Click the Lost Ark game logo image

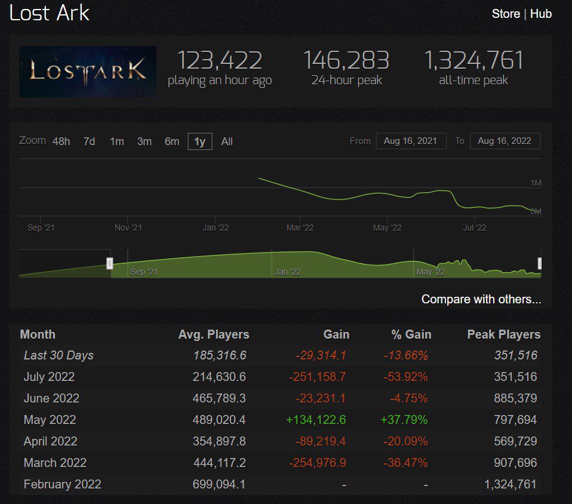(x=88, y=72)
